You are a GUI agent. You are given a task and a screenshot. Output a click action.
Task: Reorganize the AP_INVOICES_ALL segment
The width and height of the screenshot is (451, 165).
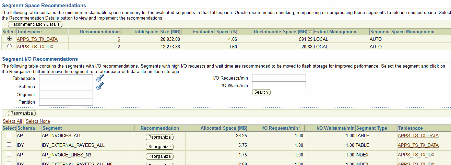pyautogui.click(x=159, y=137)
